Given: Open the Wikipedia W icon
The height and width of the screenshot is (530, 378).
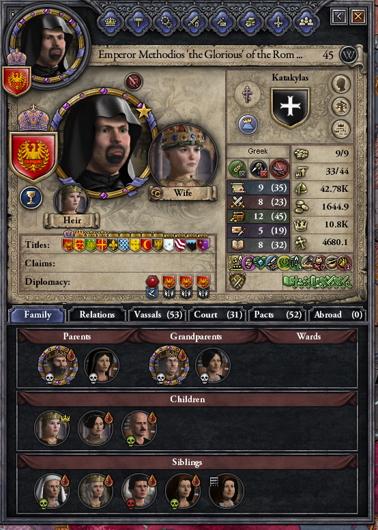Looking at the screenshot, I should click(348, 55).
